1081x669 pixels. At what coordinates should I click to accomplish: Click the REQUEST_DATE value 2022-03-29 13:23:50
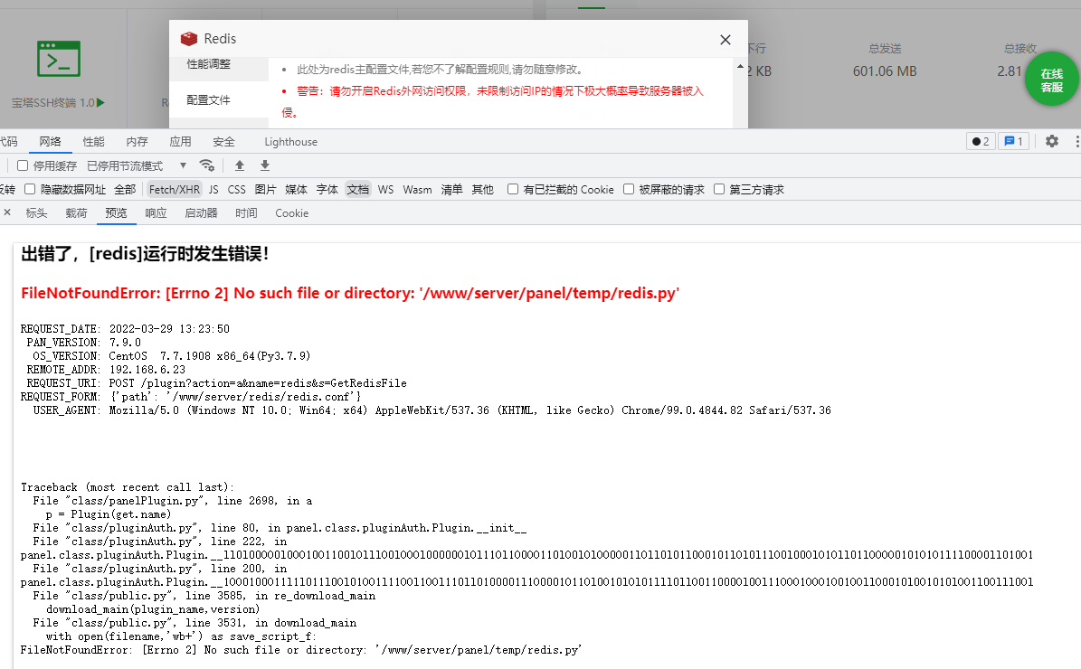point(169,329)
